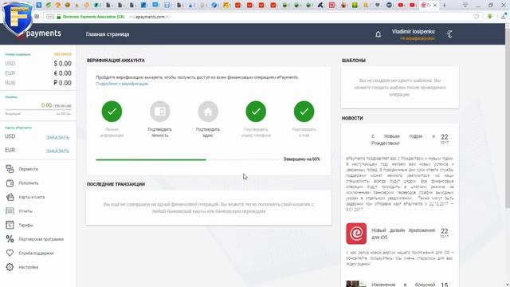Click the RUB balance ₽ 0.00
The width and height of the screenshot is (510, 287).
(x=62, y=83)
